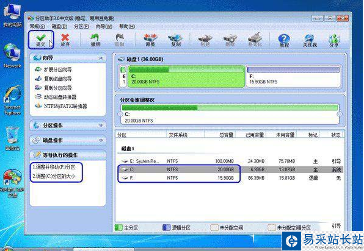This screenshot has width=364, height=251.
Task: Select C: 20.00GB block in 磁盘1 map
Action: click(x=186, y=77)
